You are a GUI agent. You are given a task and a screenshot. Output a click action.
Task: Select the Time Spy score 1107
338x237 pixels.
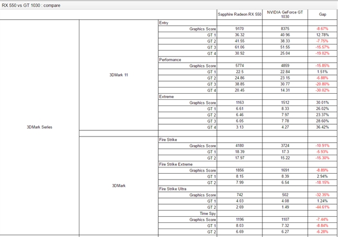(285, 220)
